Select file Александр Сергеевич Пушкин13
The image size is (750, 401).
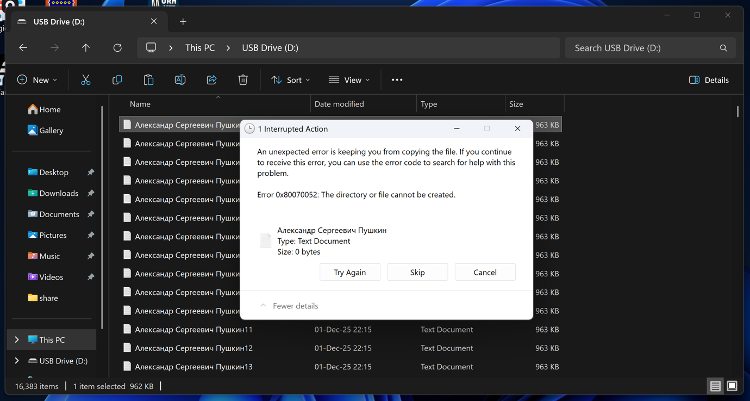point(341,367)
